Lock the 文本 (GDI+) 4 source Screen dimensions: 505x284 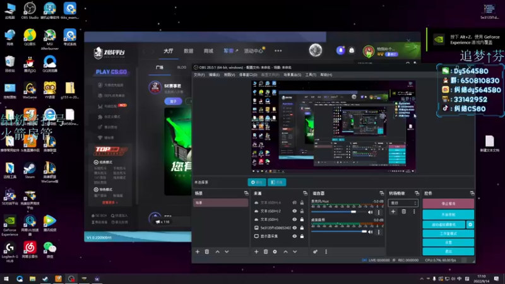coord(302,203)
